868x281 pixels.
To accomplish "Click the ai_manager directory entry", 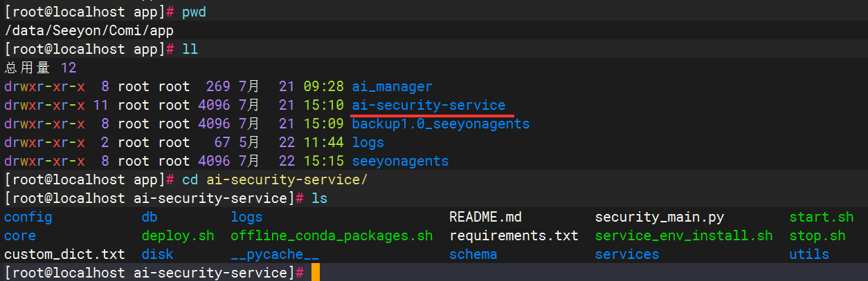I will click(x=392, y=87).
